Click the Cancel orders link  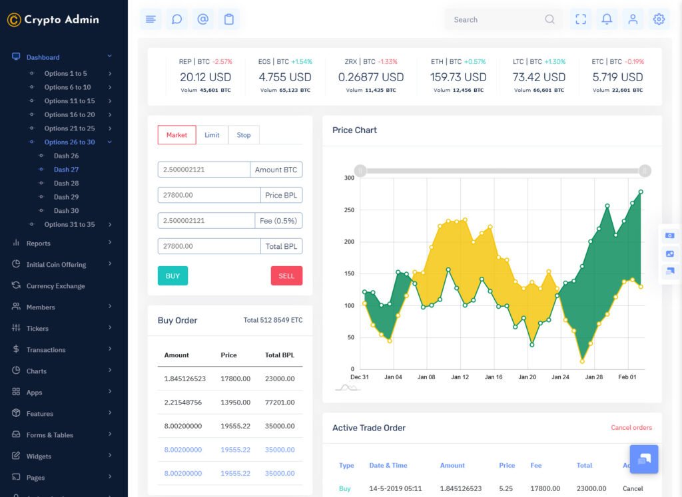tap(631, 428)
